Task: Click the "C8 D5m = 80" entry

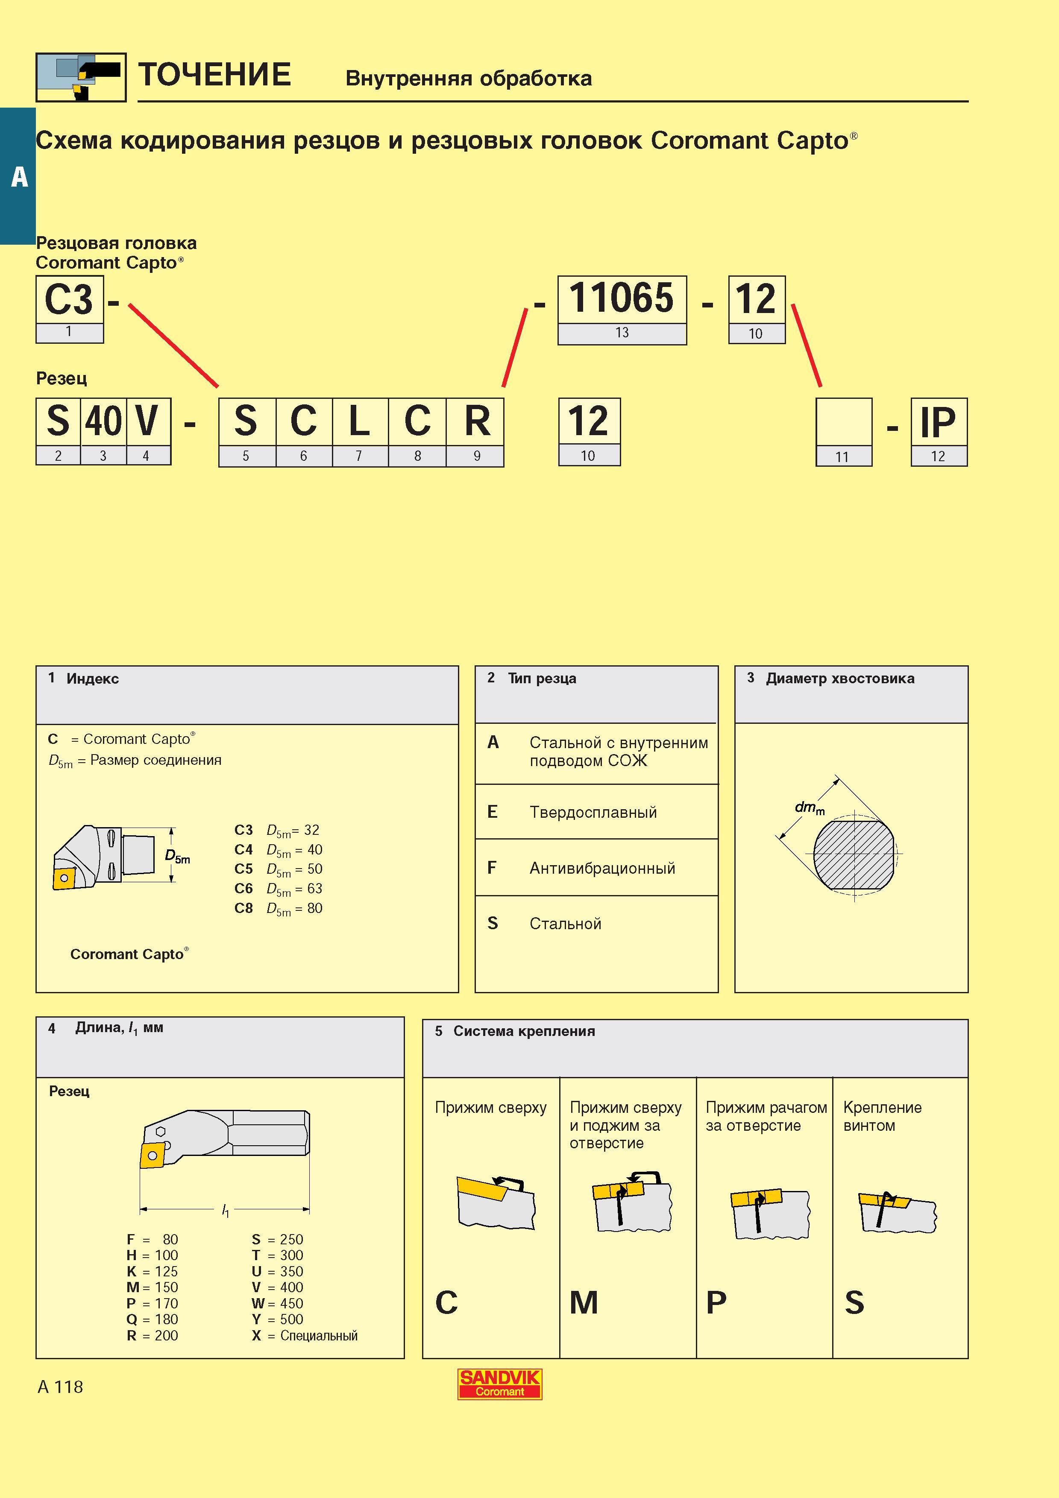Action: pyautogui.click(x=279, y=908)
